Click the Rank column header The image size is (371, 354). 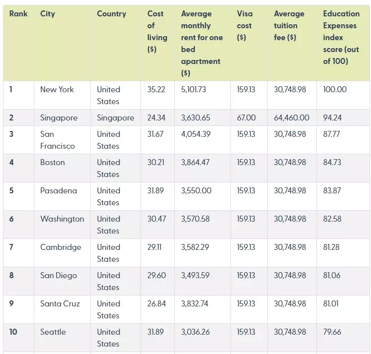(x=18, y=14)
